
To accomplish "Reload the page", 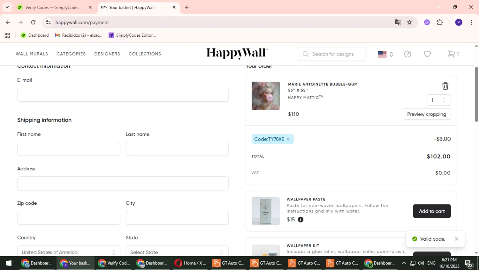I will [33, 22].
